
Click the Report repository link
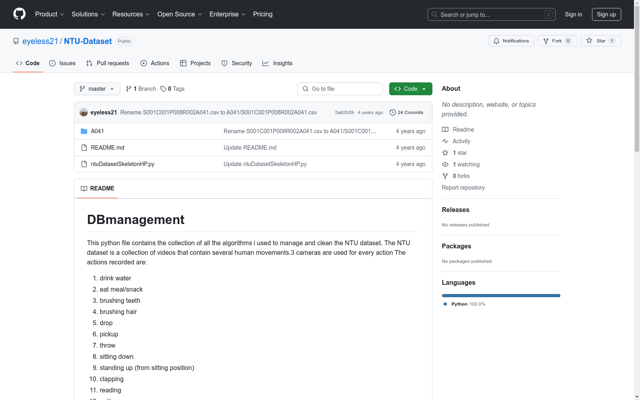[463, 188]
